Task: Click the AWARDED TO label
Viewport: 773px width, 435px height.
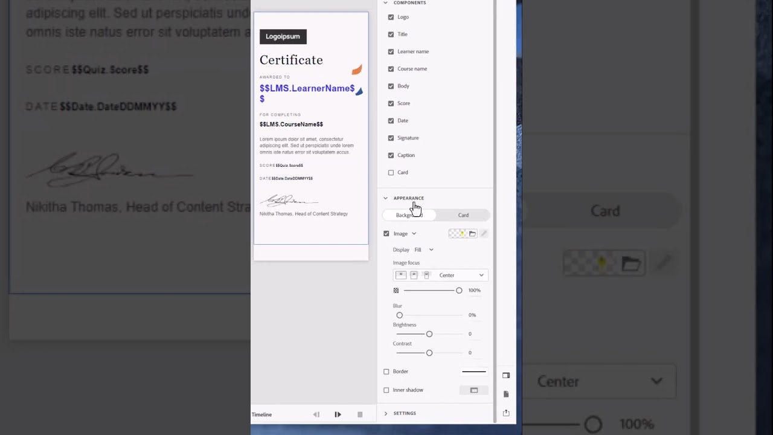Action: click(275, 77)
